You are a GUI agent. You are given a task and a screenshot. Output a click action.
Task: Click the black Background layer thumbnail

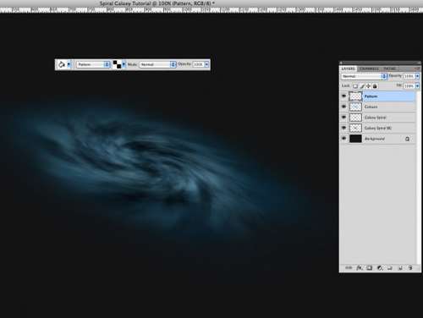355,139
